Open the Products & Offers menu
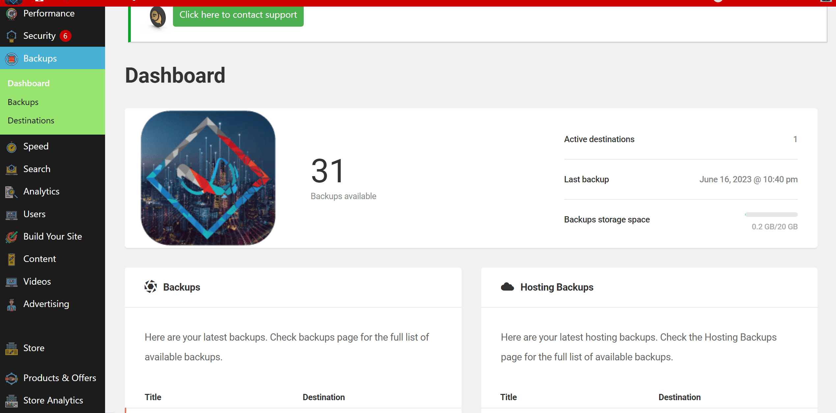This screenshot has width=836, height=413. tap(60, 378)
